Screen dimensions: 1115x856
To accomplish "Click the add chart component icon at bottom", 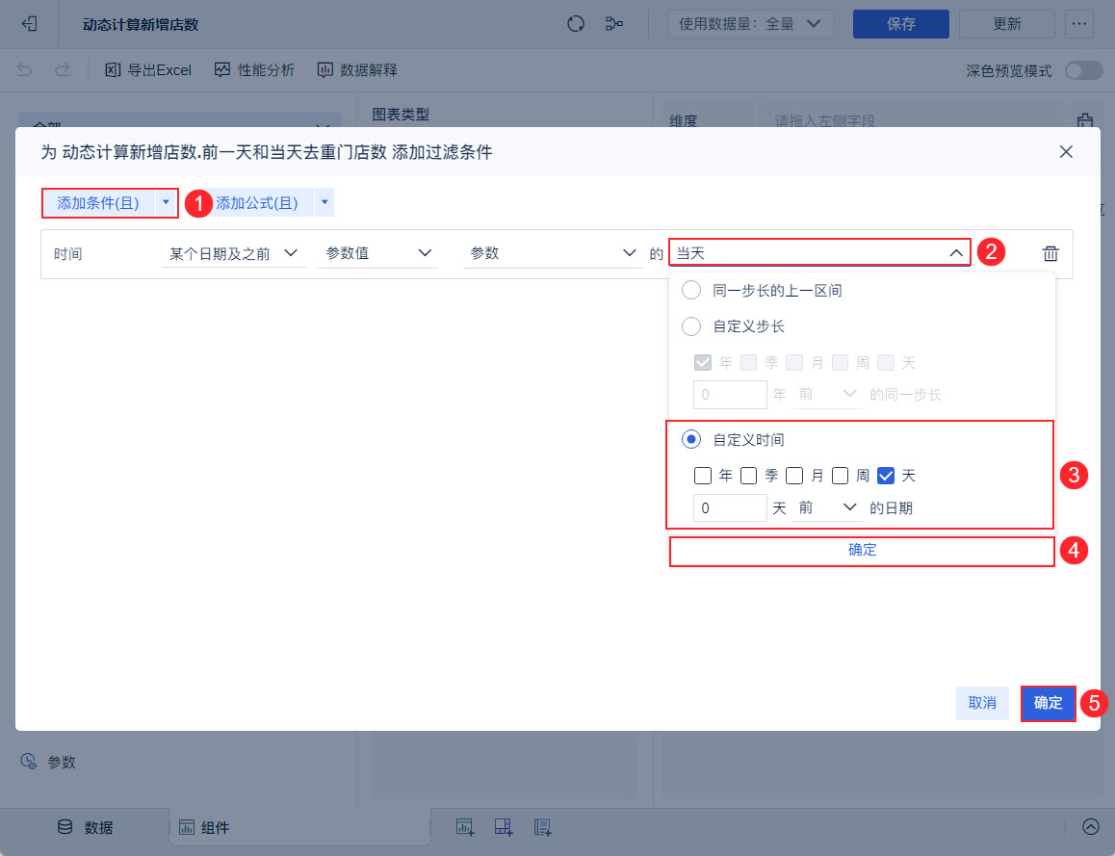I will [465, 827].
